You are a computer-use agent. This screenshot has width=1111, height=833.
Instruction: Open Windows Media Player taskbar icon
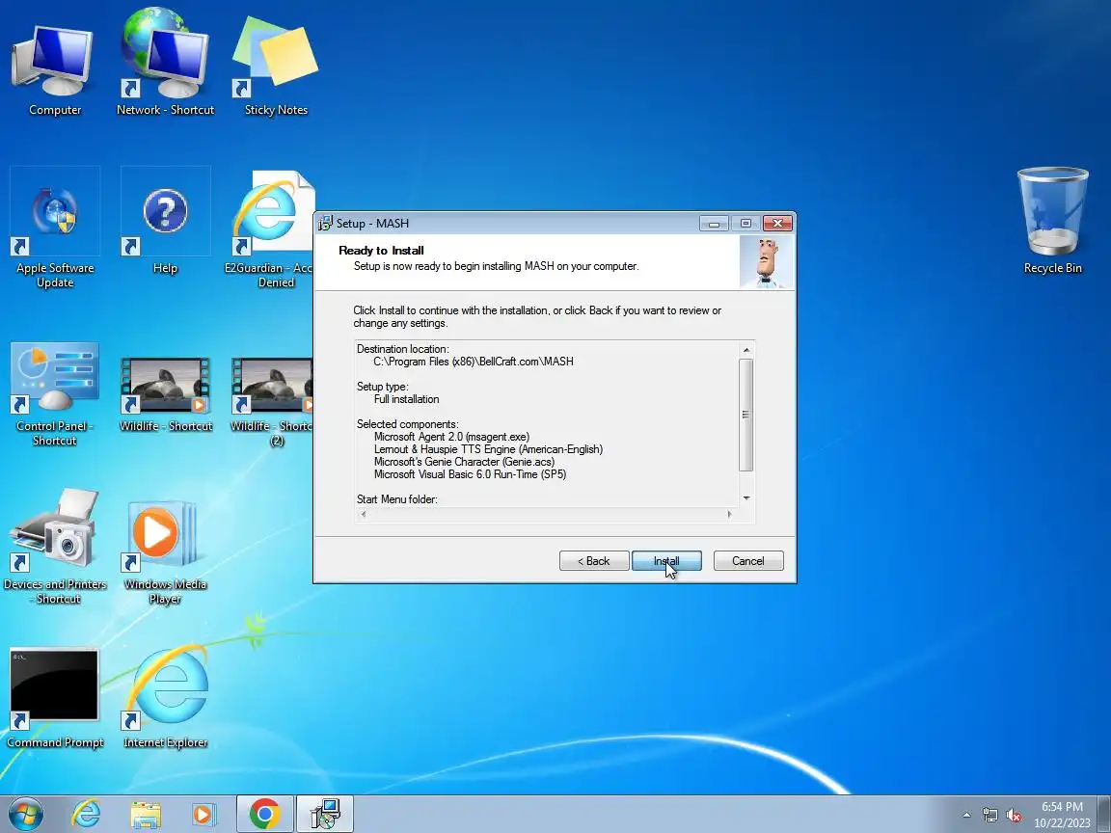click(203, 814)
